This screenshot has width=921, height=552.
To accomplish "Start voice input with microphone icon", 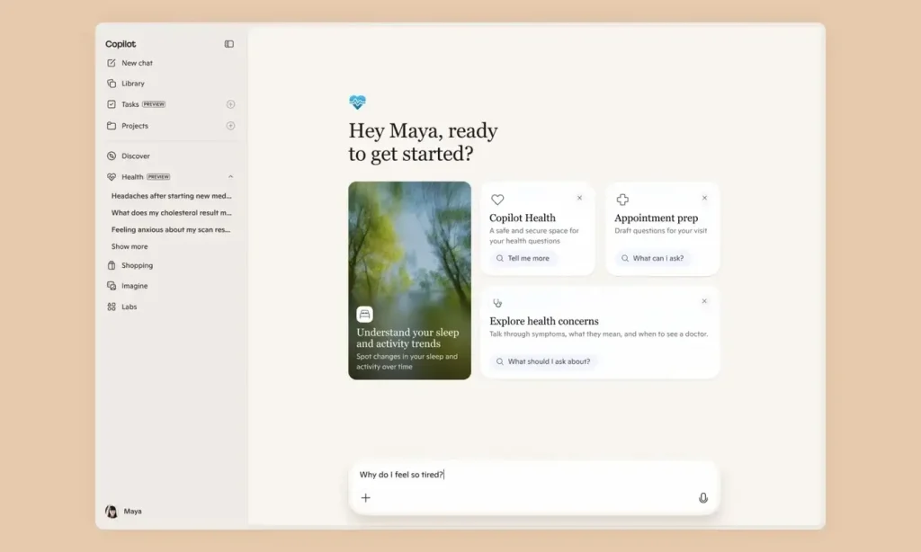I will (x=703, y=498).
